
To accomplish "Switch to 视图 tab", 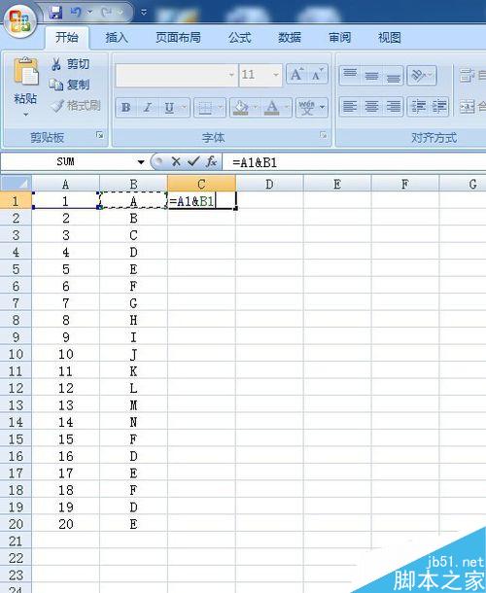I will 389,38.
